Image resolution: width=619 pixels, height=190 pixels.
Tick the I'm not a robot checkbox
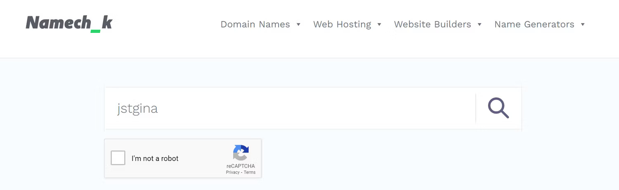pyautogui.click(x=118, y=158)
